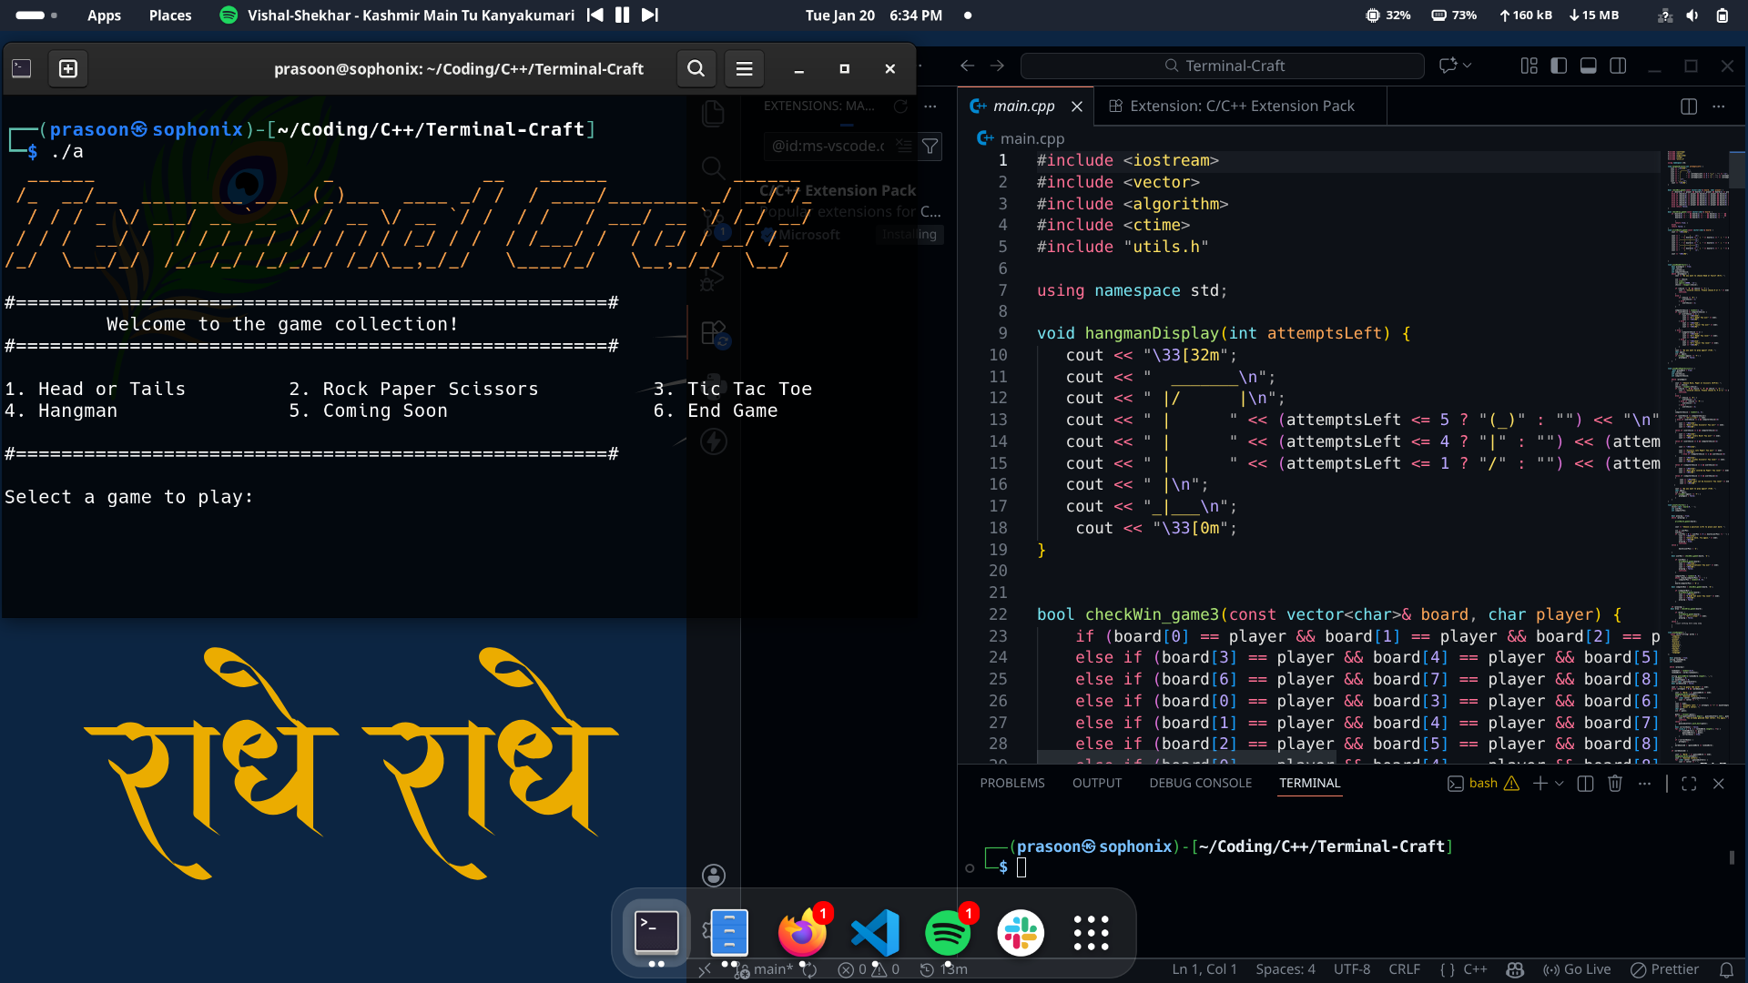Click the Terminal-Craft command center search box
The height and width of the screenshot is (983, 1748).
coord(1222,66)
